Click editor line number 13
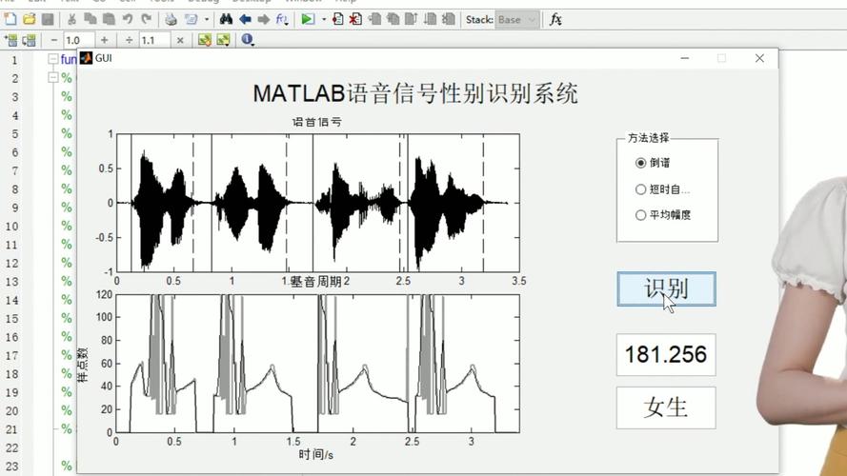This screenshot has height=476, width=847. click(x=11, y=282)
